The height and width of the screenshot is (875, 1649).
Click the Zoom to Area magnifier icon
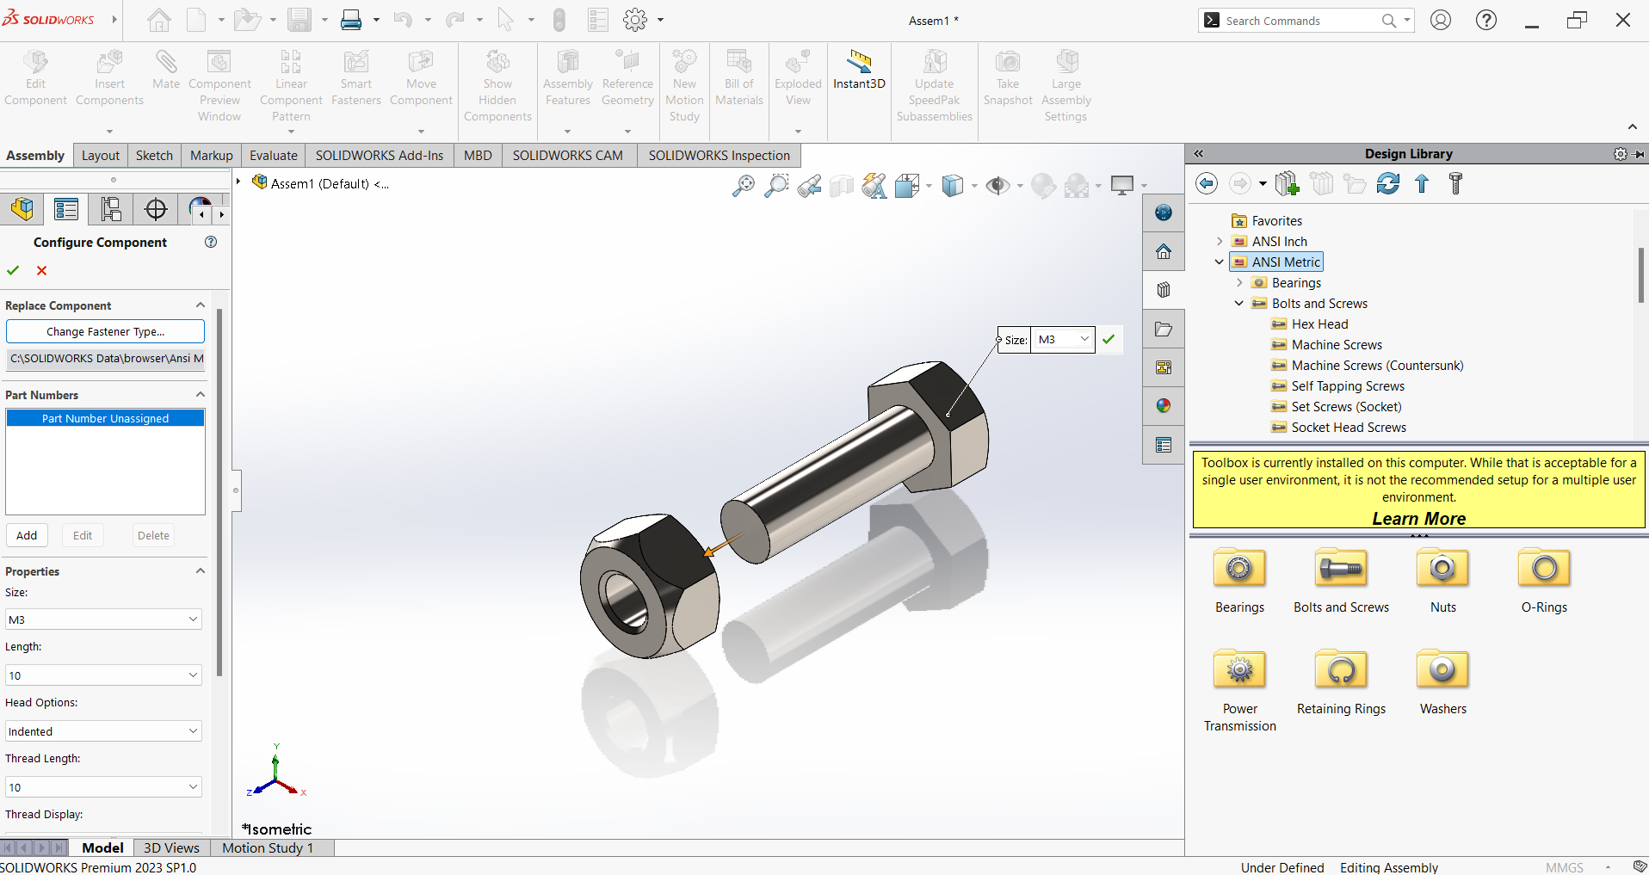[x=776, y=185]
